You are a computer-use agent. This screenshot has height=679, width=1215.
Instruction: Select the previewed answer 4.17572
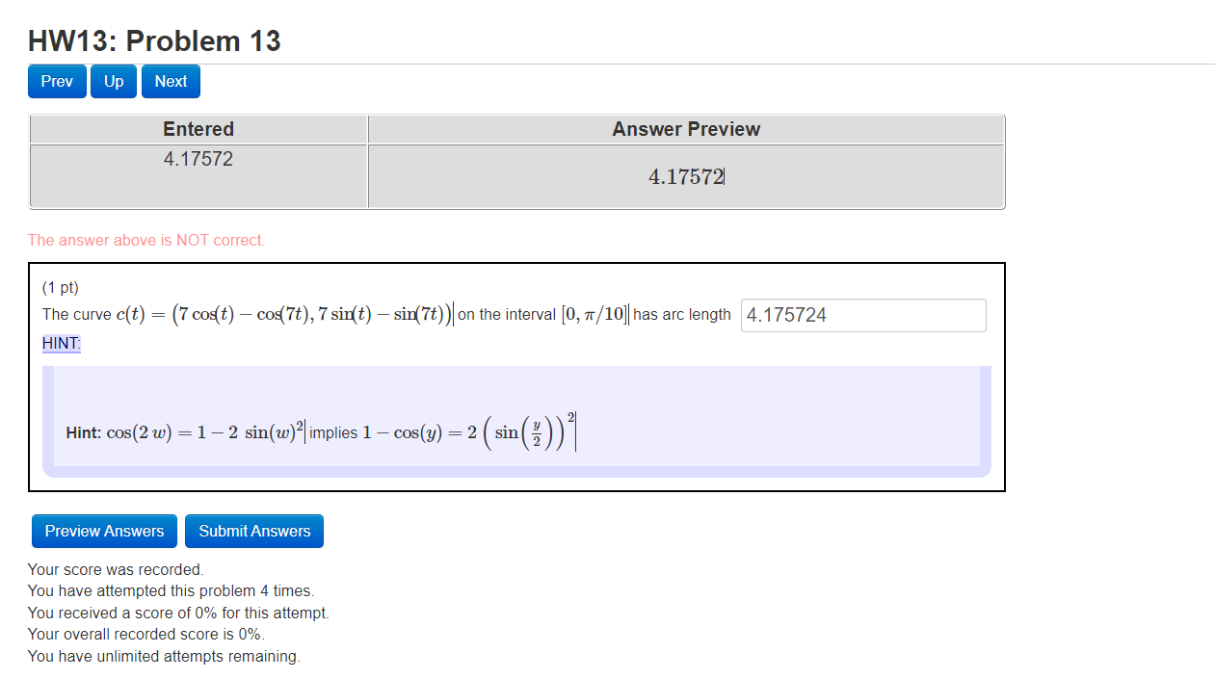(685, 175)
